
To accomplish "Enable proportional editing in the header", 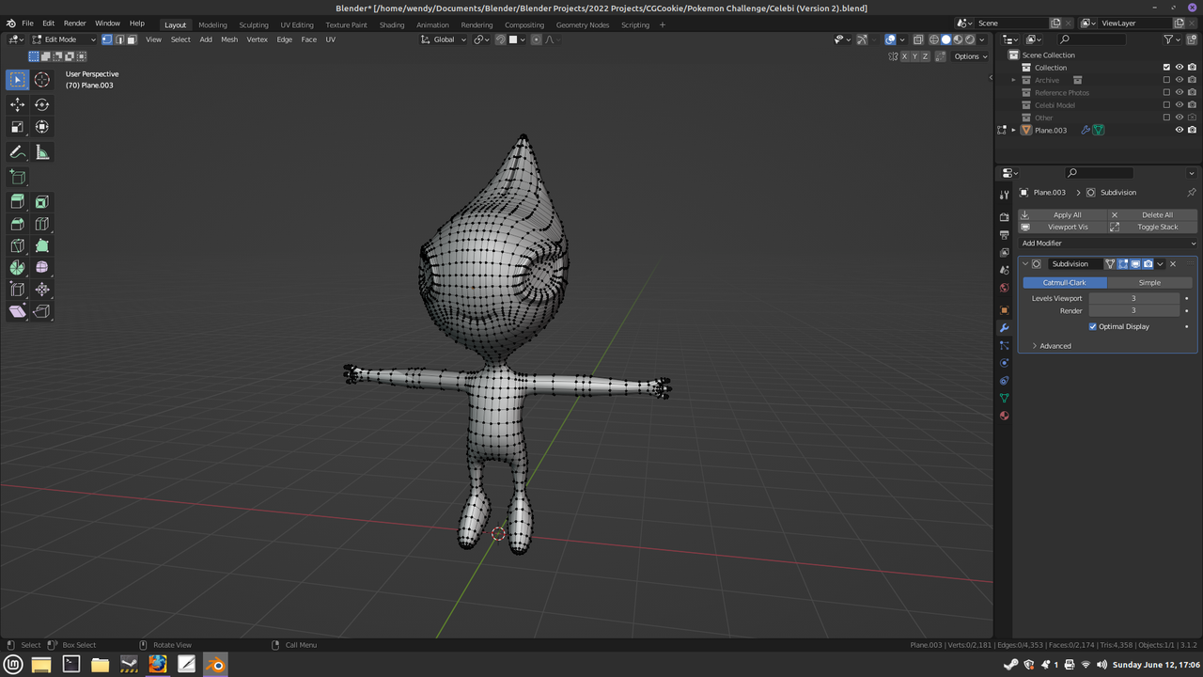I will click(x=536, y=39).
